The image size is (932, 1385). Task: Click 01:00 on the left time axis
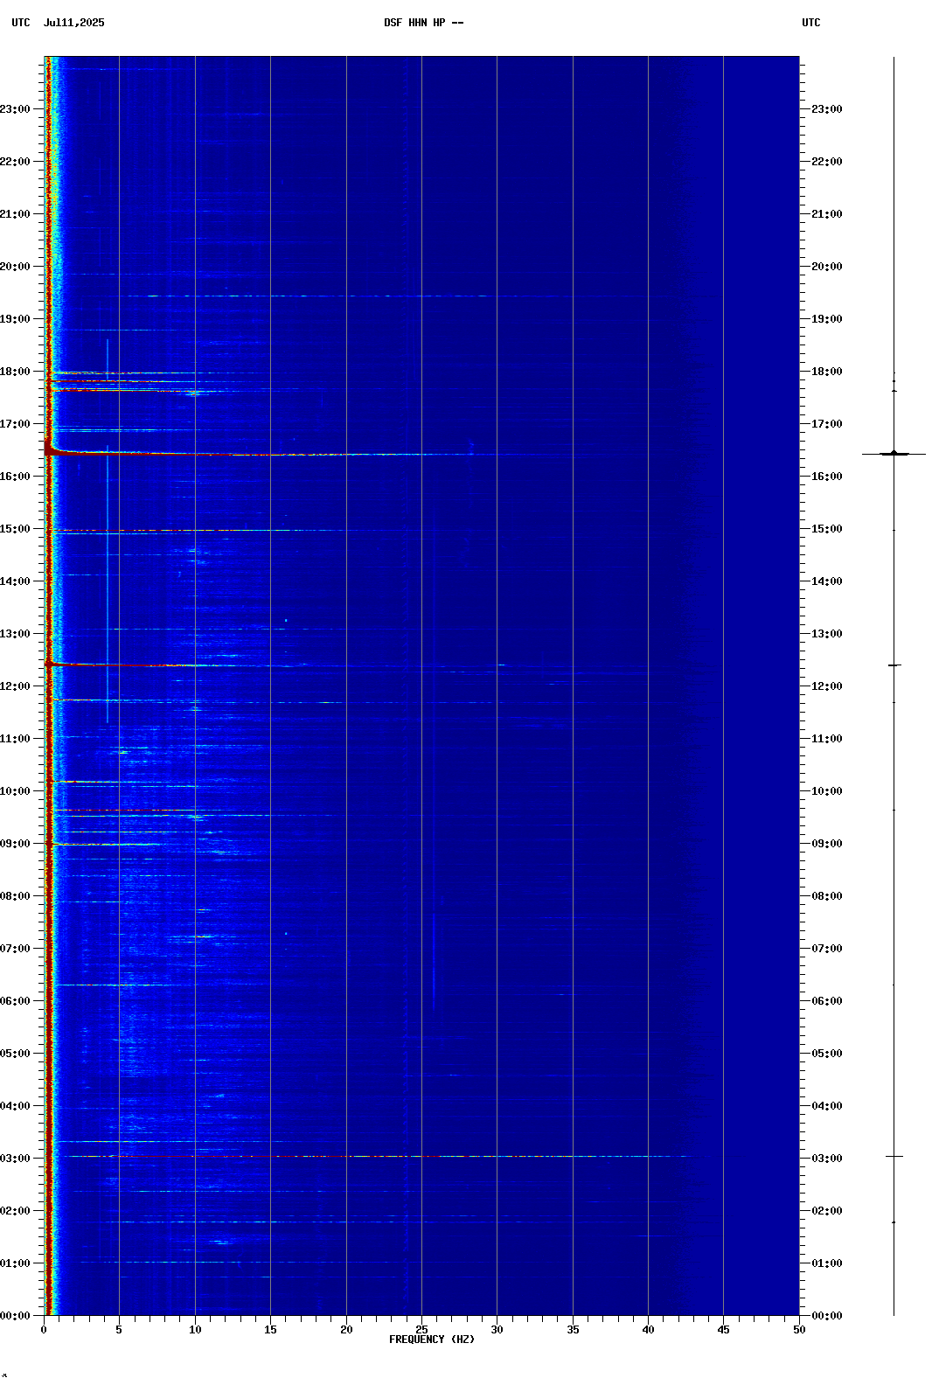pyautogui.click(x=15, y=1263)
